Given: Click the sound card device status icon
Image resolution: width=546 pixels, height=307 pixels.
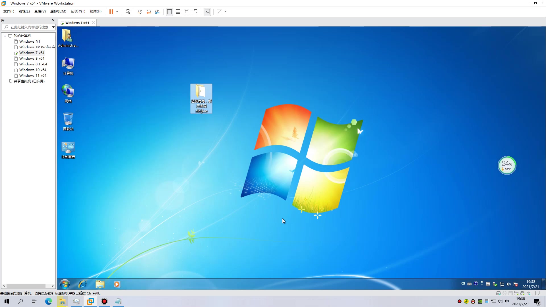Looking at the screenshot, I should [x=529, y=293].
